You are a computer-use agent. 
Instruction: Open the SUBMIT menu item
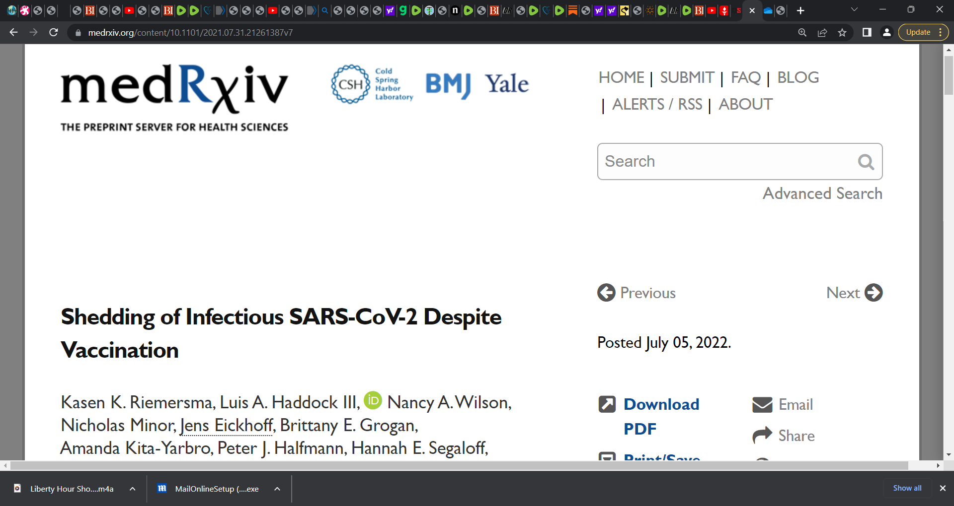point(687,77)
